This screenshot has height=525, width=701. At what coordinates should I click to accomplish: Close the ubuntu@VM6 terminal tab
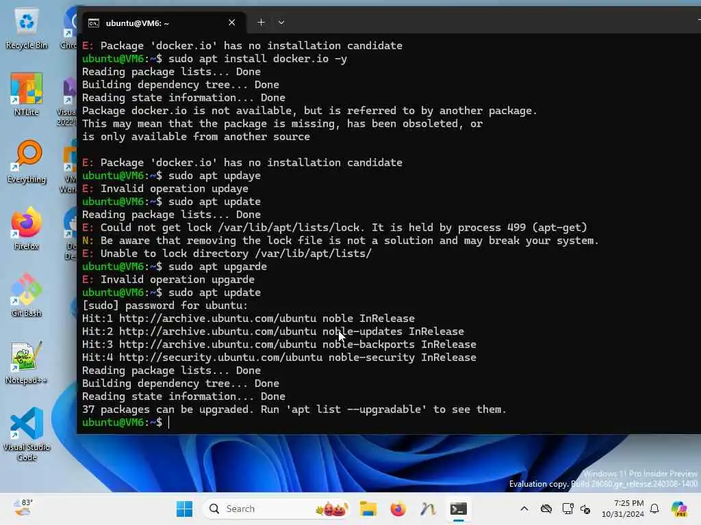tap(231, 23)
